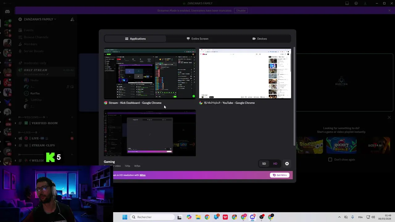Screen dimensions: 395x222
Task: Switch to Discord taskbar icon
Action: tap(252, 217)
